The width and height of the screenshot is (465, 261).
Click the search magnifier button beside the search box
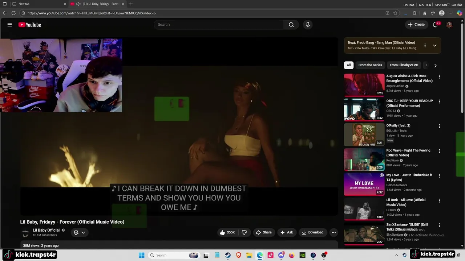click(x=291, y=25)
